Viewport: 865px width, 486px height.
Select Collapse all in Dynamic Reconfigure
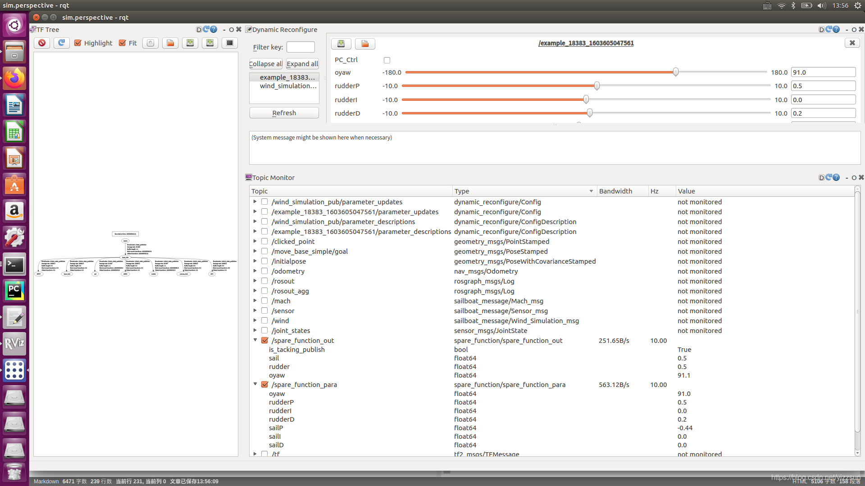pyautogui.click(x=265, y=63)
